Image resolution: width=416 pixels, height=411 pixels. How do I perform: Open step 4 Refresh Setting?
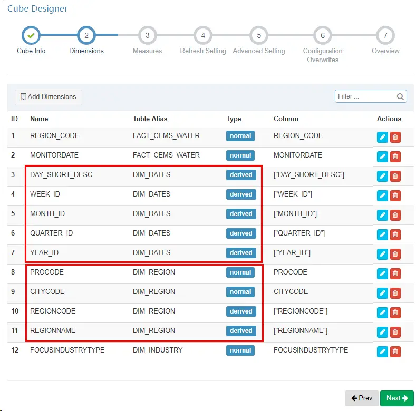(x=202, y=35)
